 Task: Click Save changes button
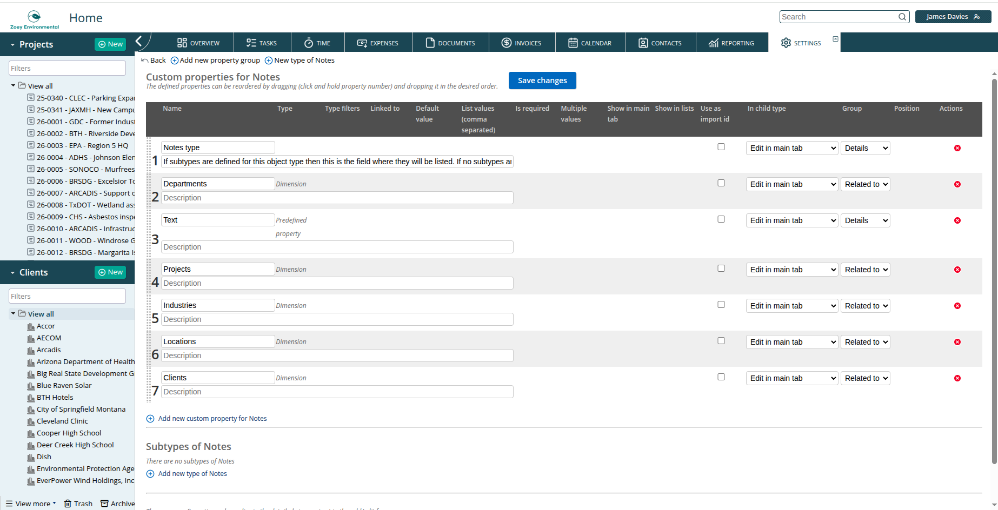(542, 80)
